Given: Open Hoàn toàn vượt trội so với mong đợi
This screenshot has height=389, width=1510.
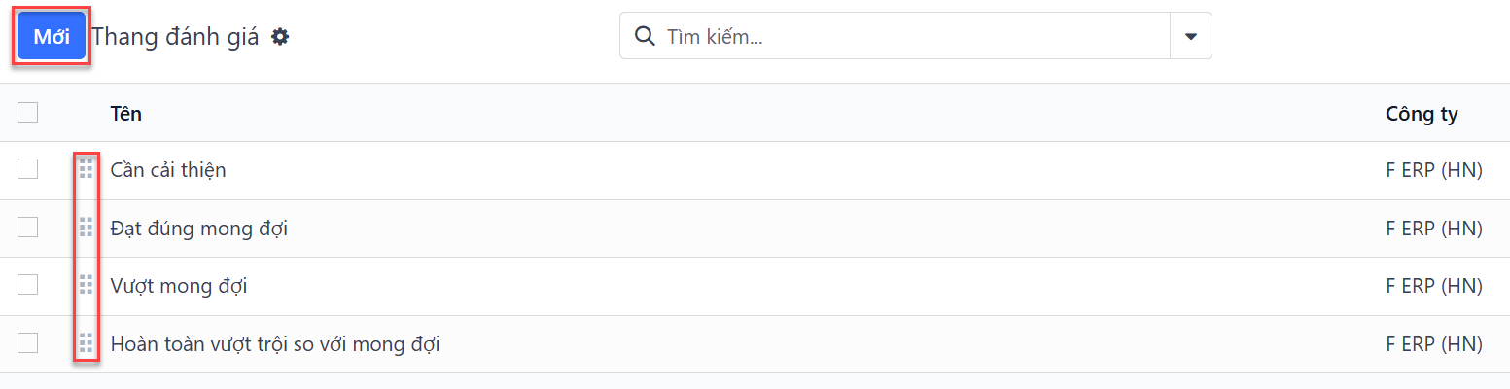Looking at the screenshot, I should click(x=275, y=343).
